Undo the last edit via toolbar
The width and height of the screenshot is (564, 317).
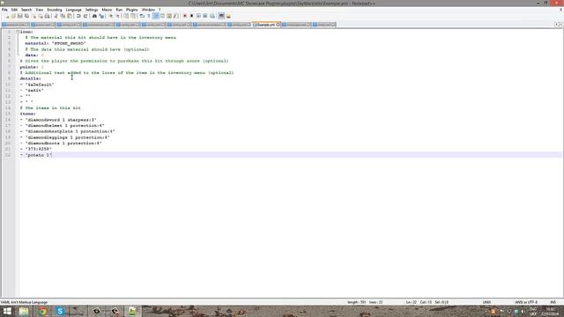(78, 16)
